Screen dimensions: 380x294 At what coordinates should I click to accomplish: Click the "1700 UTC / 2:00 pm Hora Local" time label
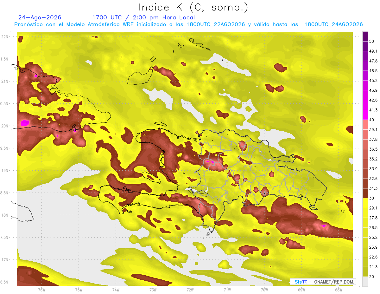143,17
